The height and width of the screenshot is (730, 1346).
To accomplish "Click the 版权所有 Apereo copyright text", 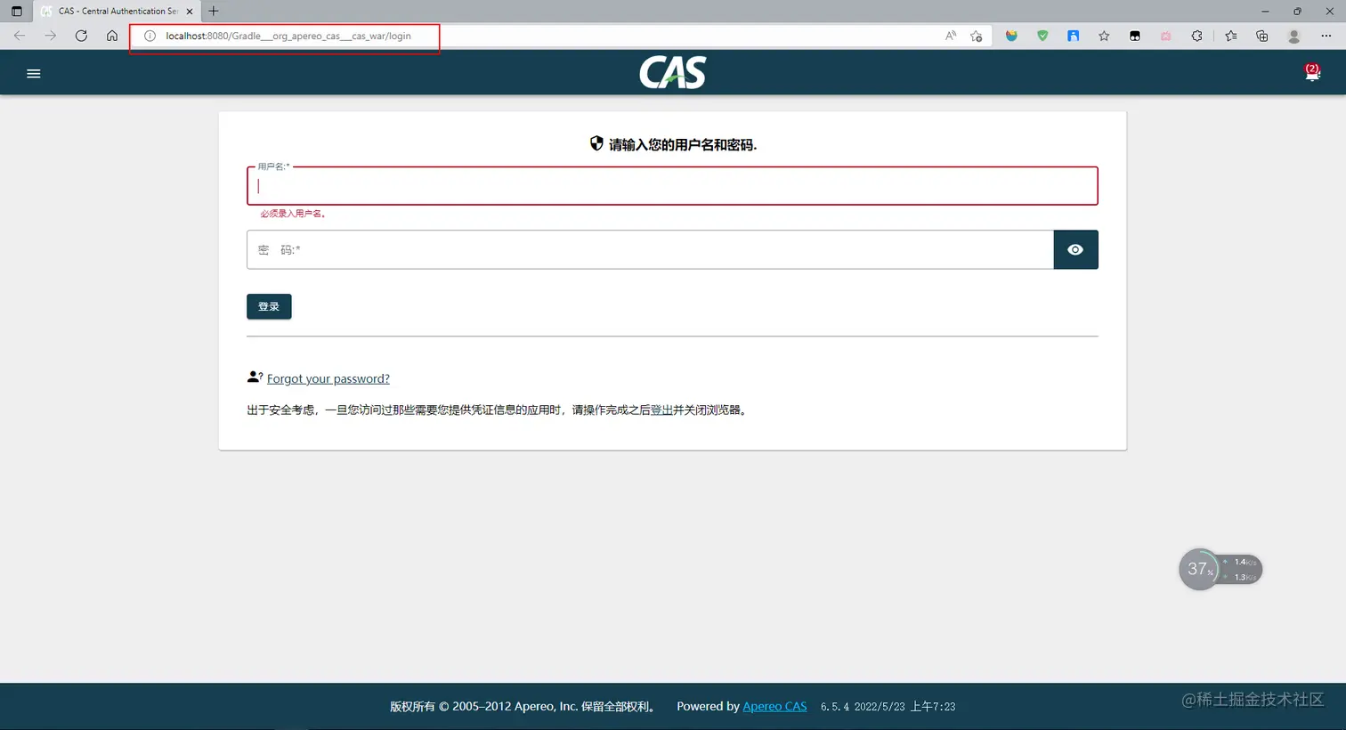I will [524, 706].
